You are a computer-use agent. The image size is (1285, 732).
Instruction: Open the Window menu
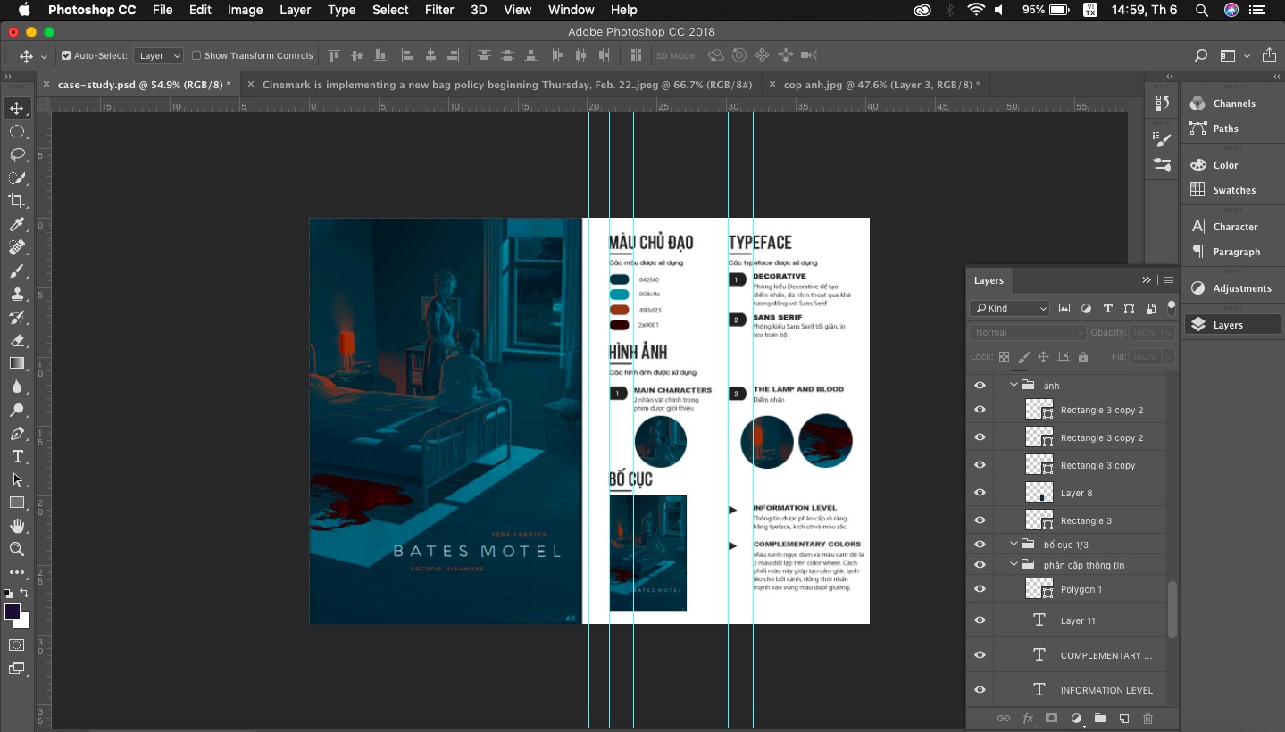571,10
